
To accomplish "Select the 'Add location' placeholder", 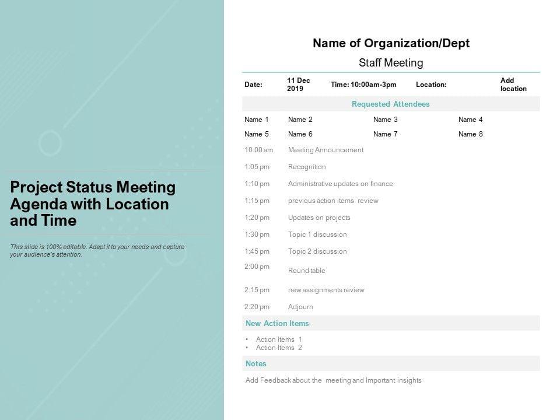I will [513, 85].
